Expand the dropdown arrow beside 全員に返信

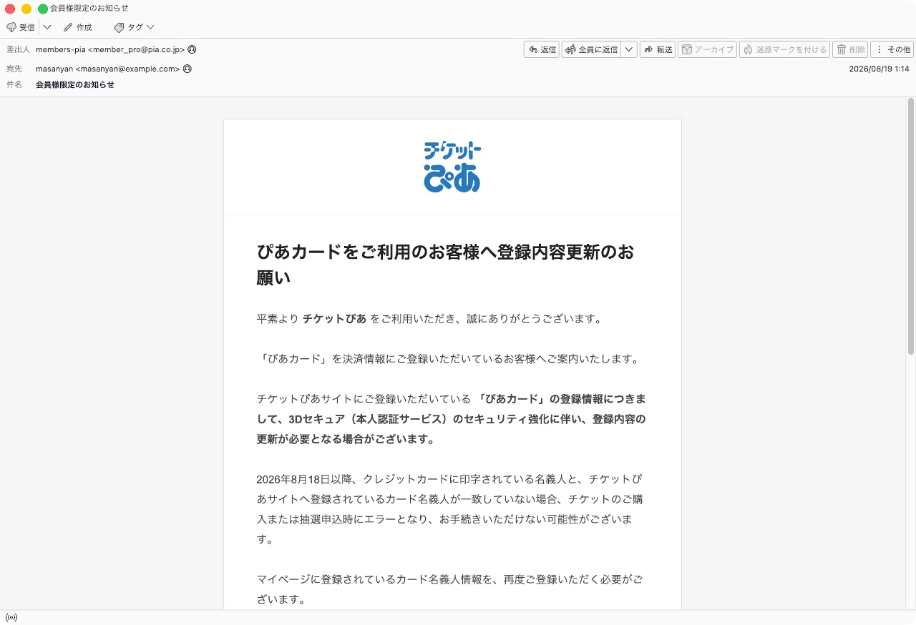[x=629, y=49]
